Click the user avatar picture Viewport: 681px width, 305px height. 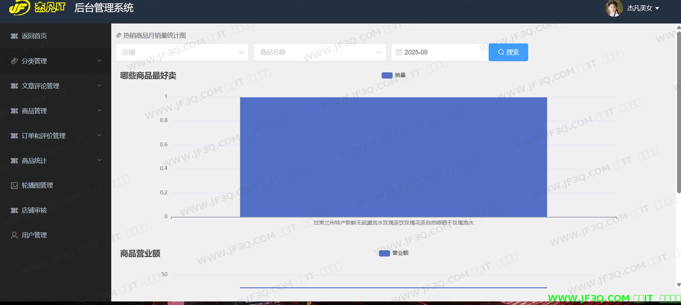(x=614, y=8)
